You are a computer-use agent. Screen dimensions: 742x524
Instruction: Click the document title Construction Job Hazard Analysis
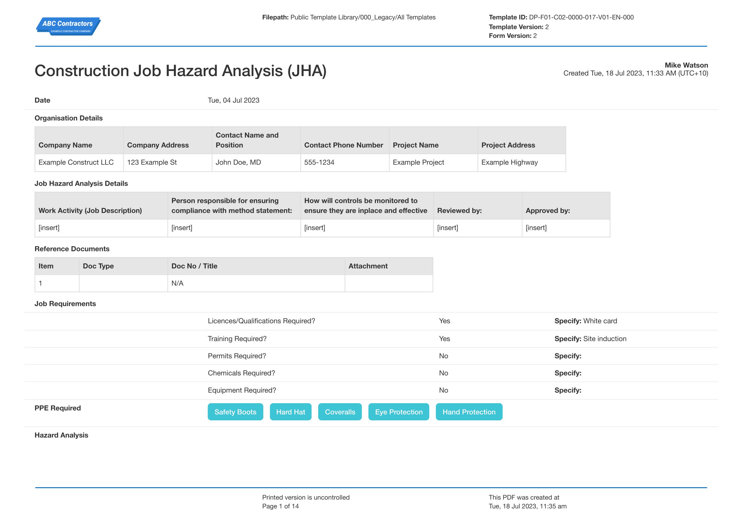click(x=180, y=71)
